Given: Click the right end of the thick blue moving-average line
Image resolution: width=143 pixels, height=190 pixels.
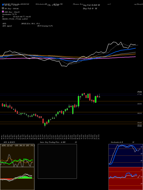Looking at the screenshot, I should [135, 48].
